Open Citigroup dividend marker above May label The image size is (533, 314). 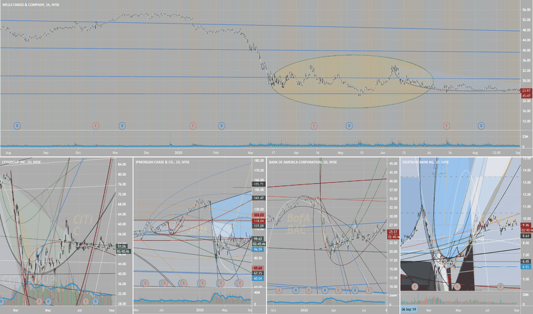(x=48, y=301)
